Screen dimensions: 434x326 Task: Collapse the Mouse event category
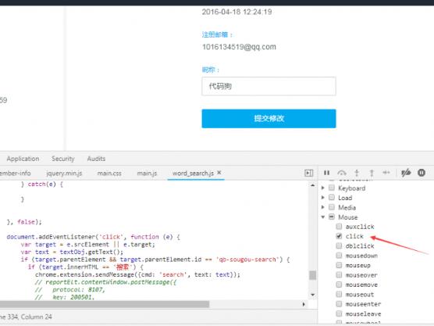tap(322, 217)
